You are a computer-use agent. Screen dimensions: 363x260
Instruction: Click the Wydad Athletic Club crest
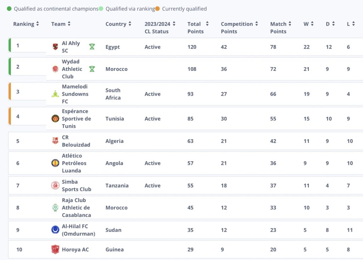tap(55, 69)
